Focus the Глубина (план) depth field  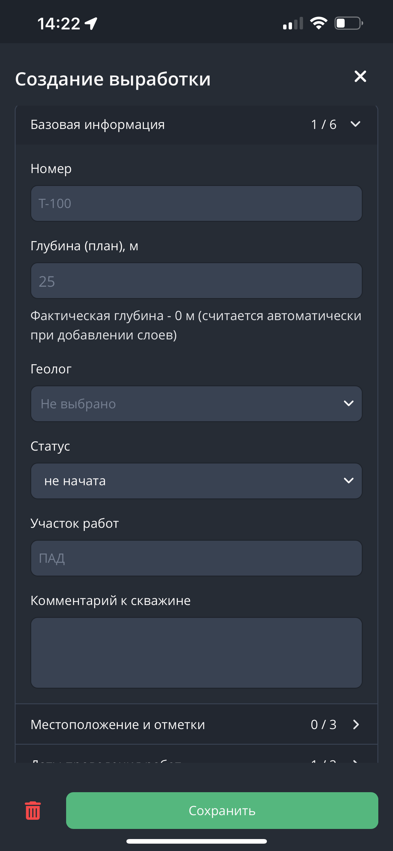196,281
